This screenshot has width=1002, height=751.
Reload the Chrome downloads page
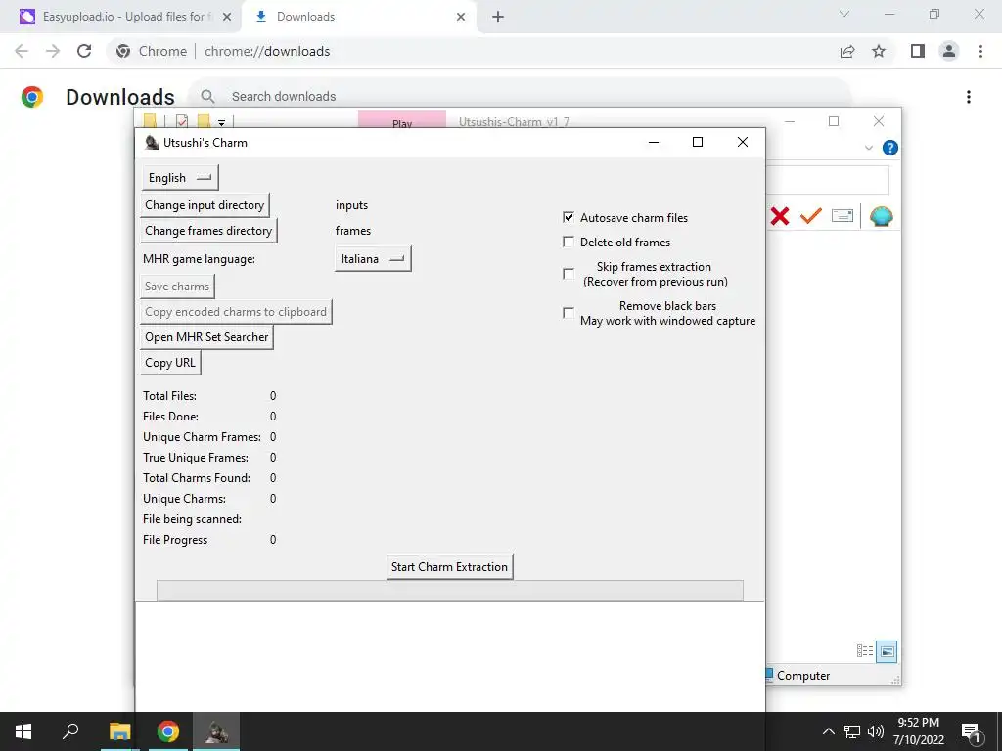[84, 51]
